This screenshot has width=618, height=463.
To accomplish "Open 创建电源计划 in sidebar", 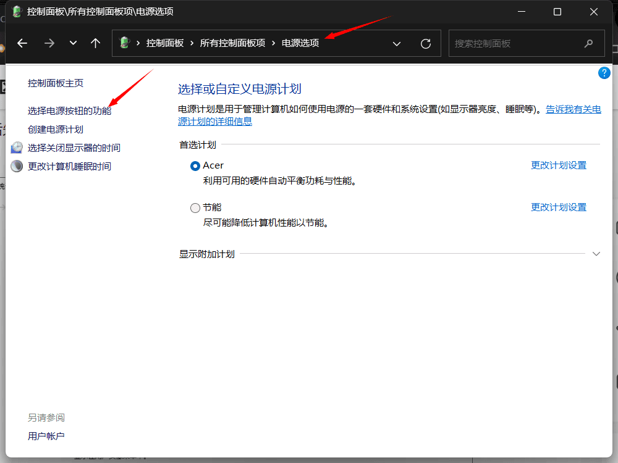I will [x=56, y=130].
